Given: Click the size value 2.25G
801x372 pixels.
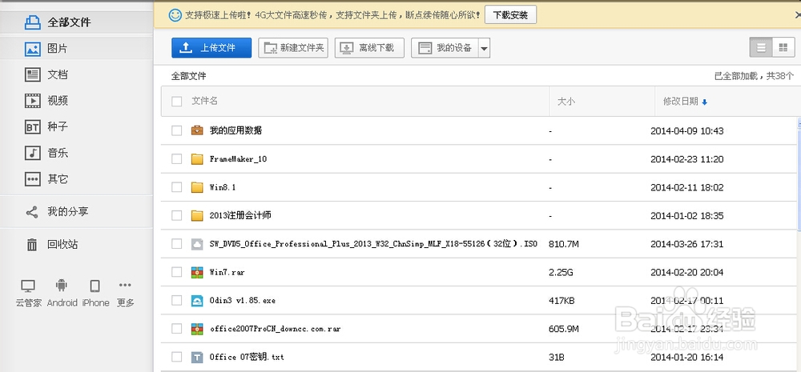Looking at the screenshot, I should pyautogui.click(x=561, y=273).
